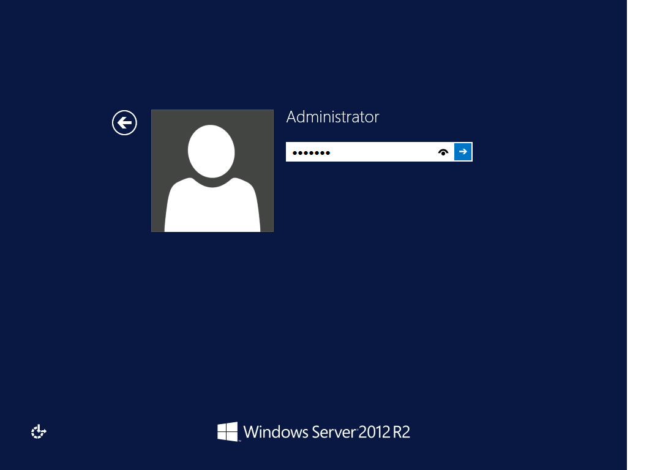Select the Administrator account picture
671x470 pixels.
212,171
